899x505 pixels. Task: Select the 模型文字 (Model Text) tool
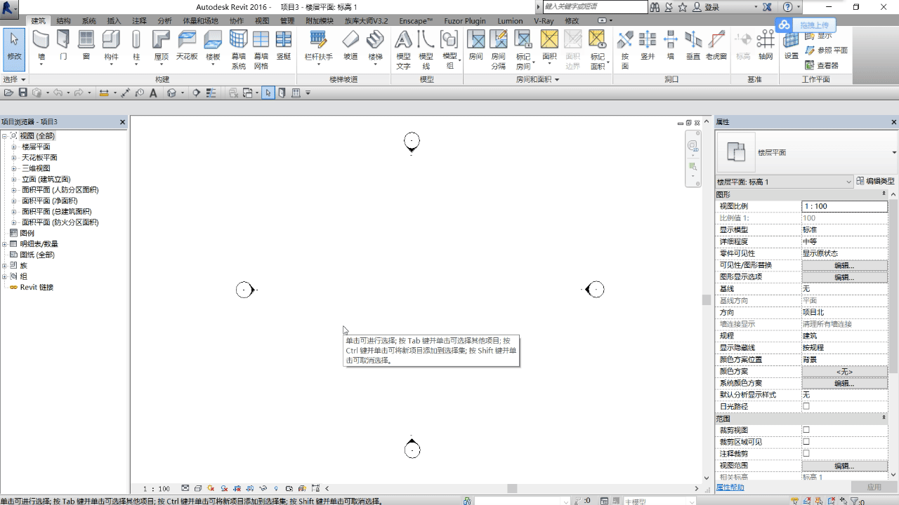(403, 50)
